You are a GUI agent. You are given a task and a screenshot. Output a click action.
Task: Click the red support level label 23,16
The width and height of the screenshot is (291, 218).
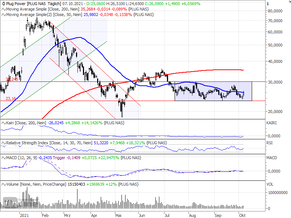(x=11, y=98)
